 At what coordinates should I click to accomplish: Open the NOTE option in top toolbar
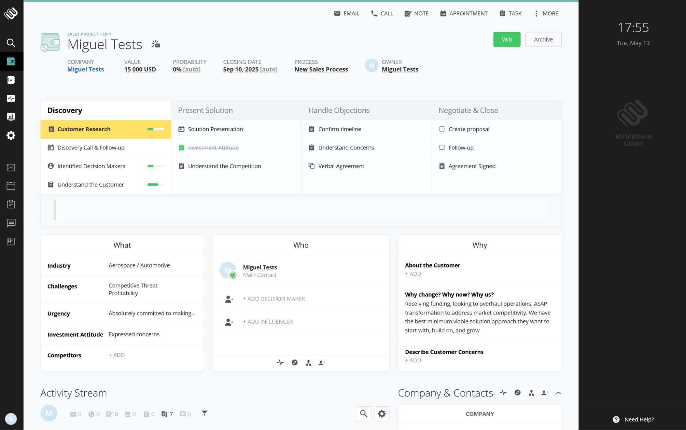click(416, 13)
